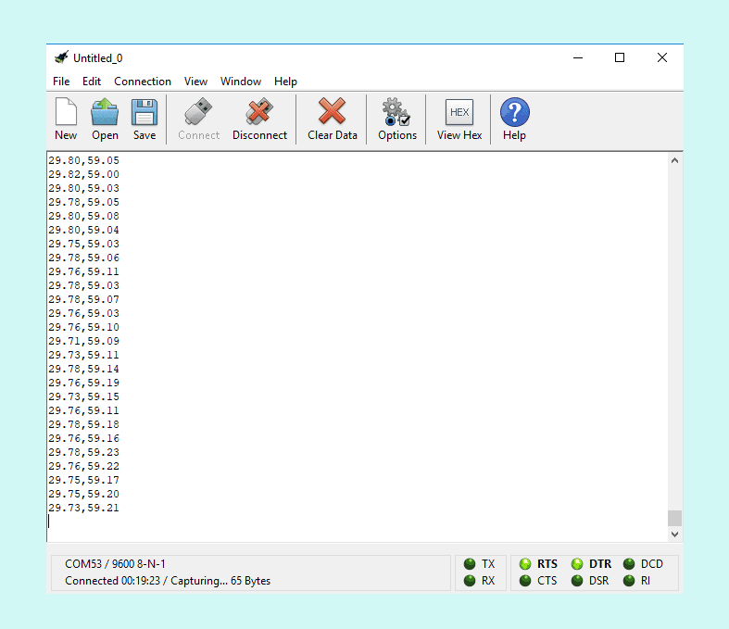
Task: Click the COM53 / 9600 8-N-1 status text
Action: point(116,564)
